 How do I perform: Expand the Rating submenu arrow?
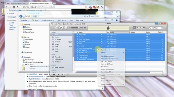[123, 53]
